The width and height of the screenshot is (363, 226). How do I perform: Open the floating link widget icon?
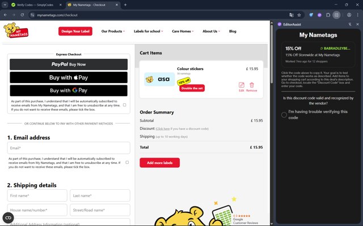point(8,218)
